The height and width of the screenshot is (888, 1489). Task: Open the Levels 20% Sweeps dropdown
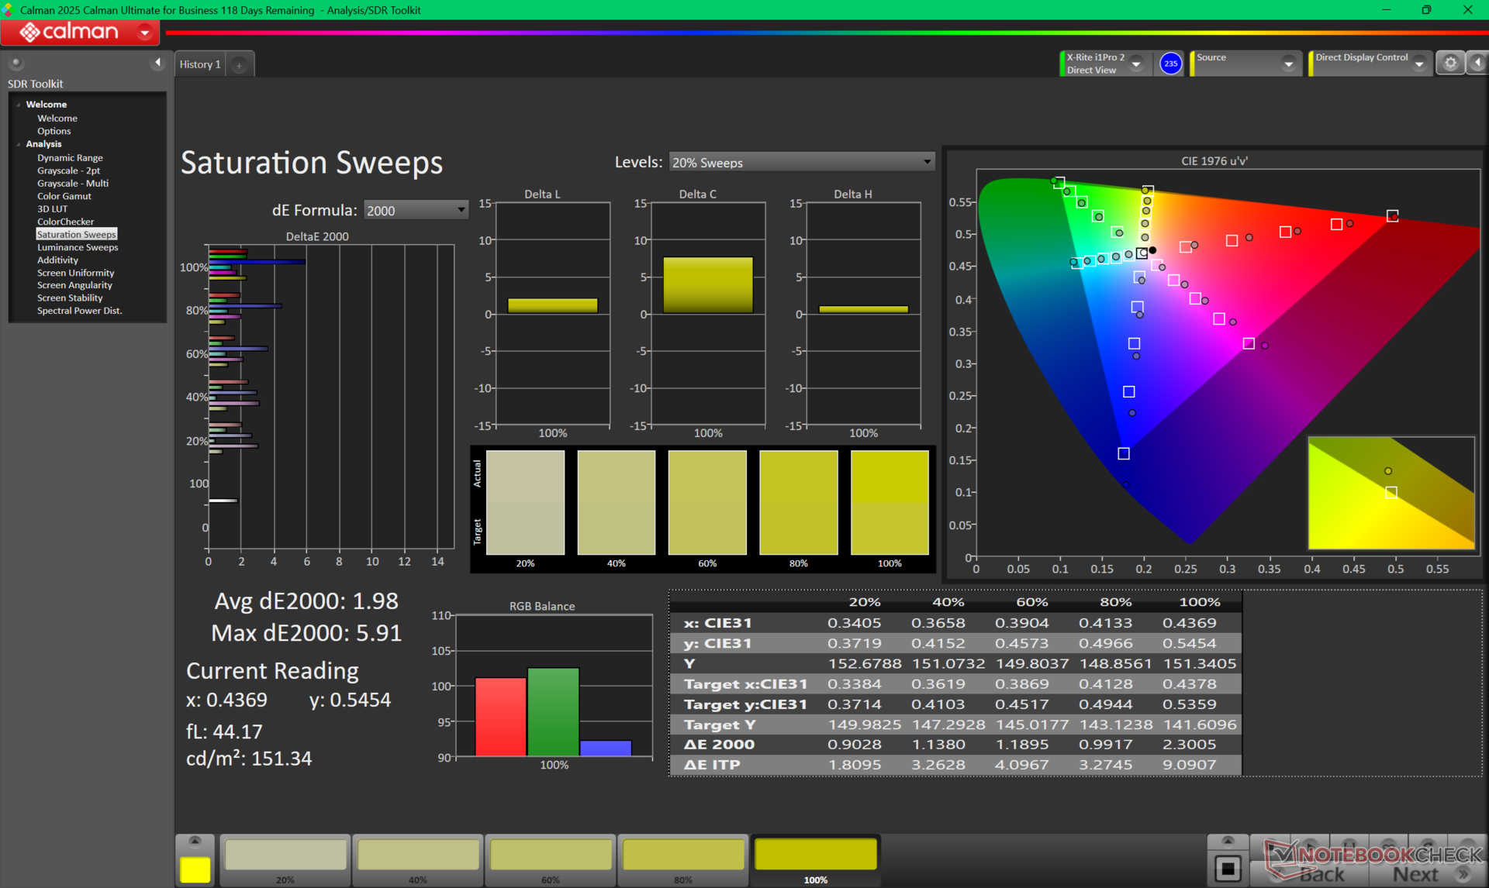[801, 162]
